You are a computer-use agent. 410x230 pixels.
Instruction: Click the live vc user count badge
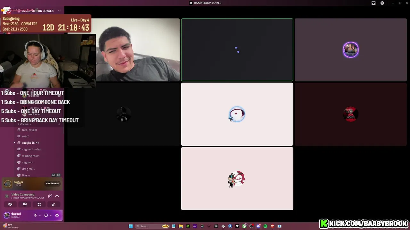click(x=56, y=175)
